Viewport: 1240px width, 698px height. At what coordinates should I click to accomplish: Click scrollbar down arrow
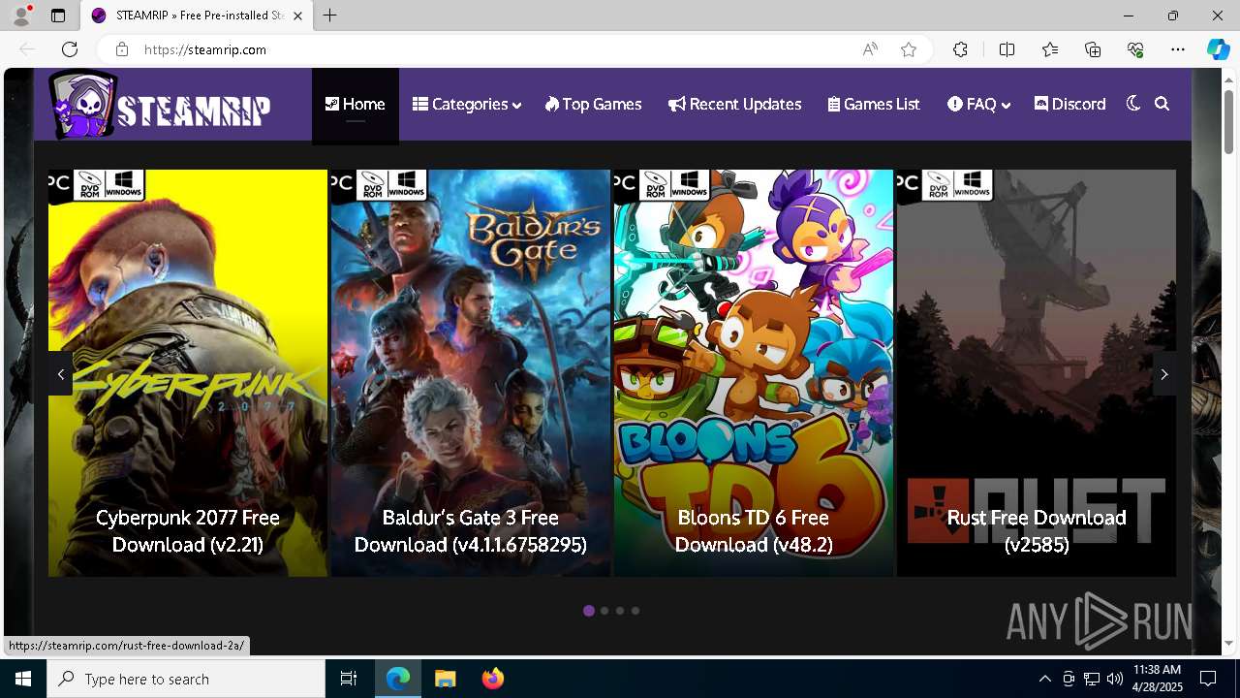pos(1228,643)
